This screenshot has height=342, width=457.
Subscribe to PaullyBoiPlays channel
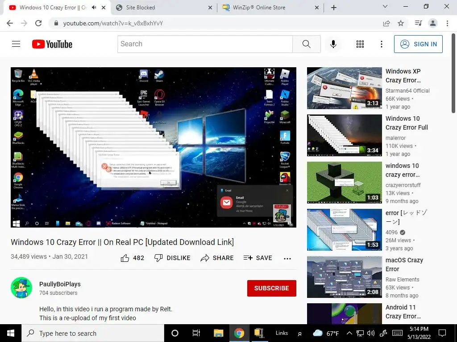coord(272,288)
